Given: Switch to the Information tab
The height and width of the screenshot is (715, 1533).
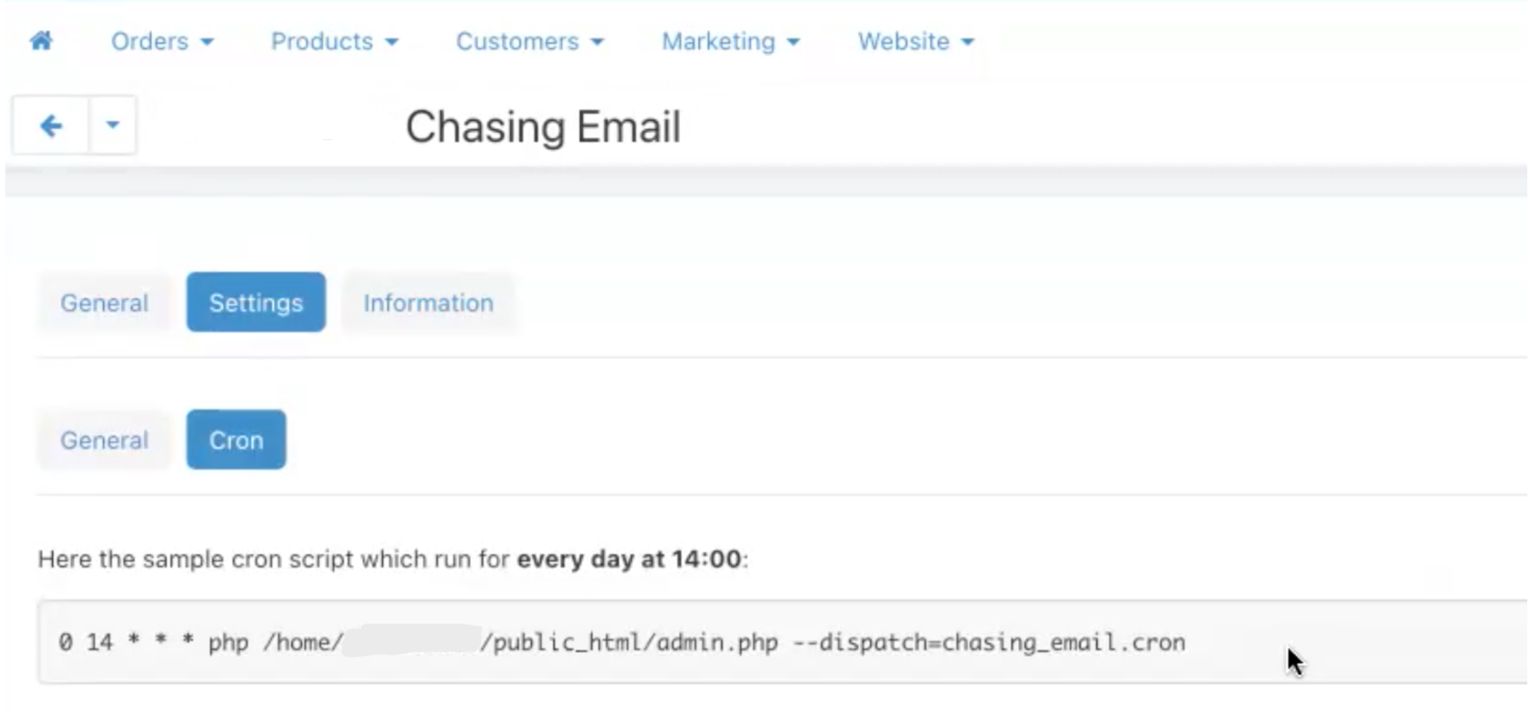Looking at the screenshot, I should point(428,303).
